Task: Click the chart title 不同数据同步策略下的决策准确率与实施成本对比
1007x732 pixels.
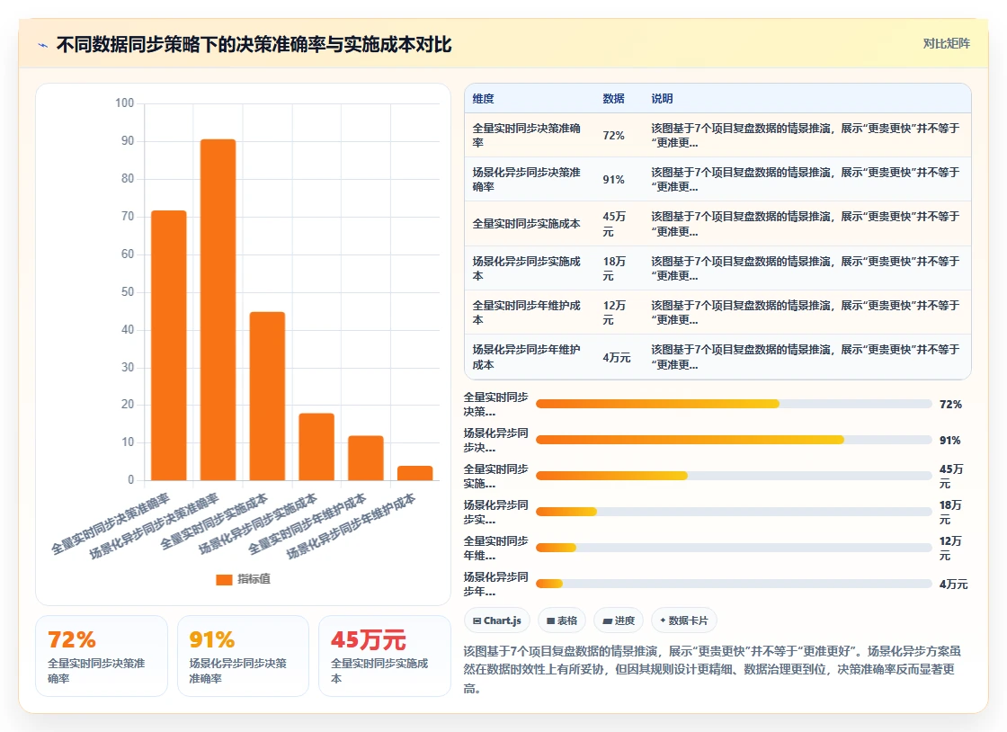Action: click(254, 45)
